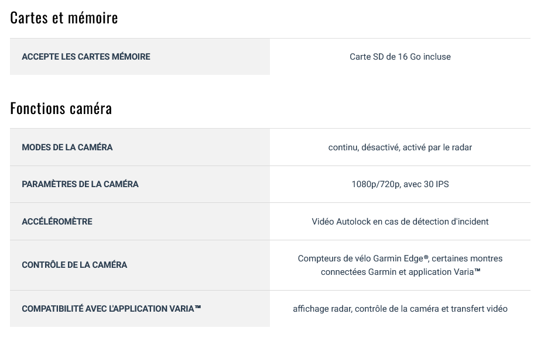Click the Carte SD de 16 Go incluse text

click(x=400, y=57)
